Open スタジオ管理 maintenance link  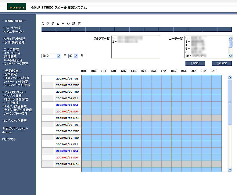[x=13, y=96]
